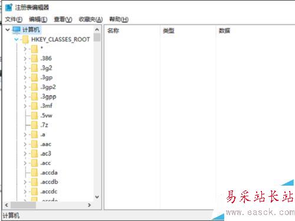Expand the .ac3 key
Screen dimensions: 295x221
tap(25, 153)
